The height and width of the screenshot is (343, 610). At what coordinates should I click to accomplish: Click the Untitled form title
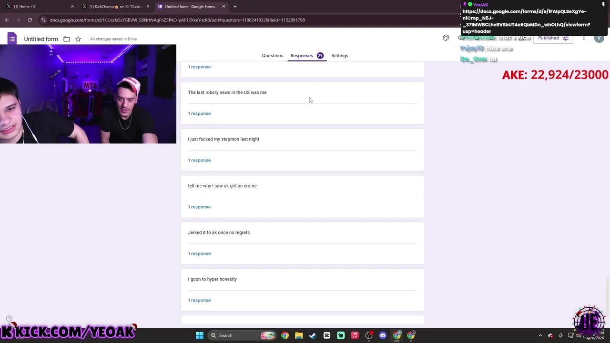(41, 39)
